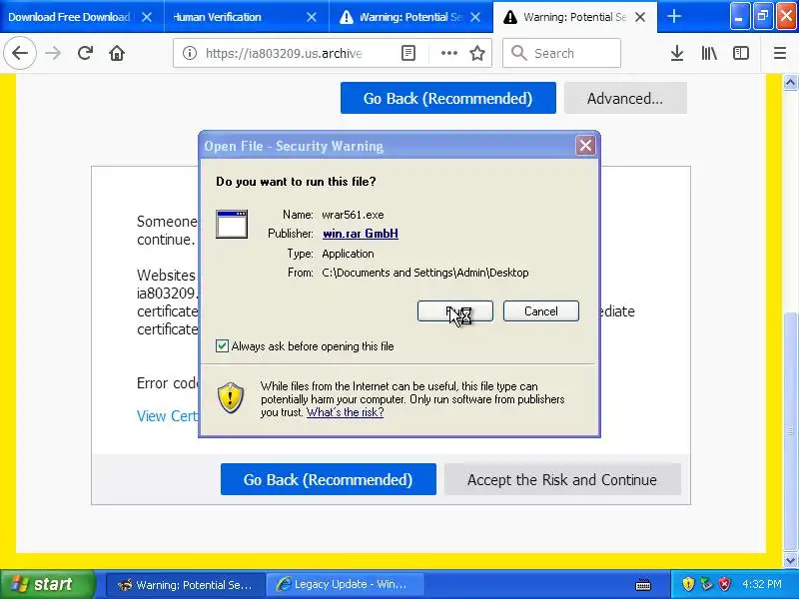Click the green tray icon between the shields
The width and height of the screenshot is (799, 599).
tap(706, 584)
